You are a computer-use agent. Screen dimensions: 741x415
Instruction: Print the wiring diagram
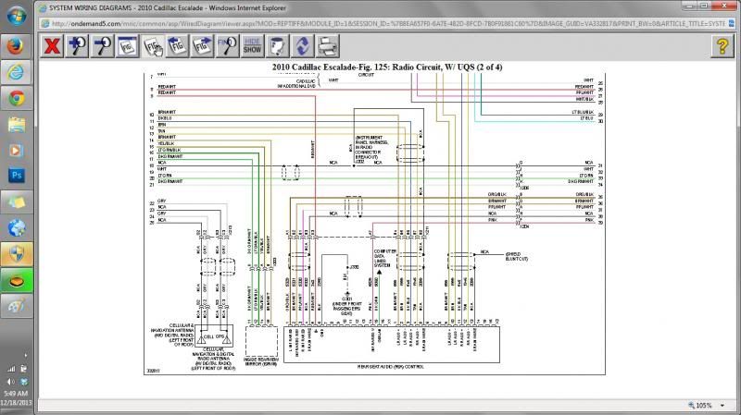pos(328,46)
